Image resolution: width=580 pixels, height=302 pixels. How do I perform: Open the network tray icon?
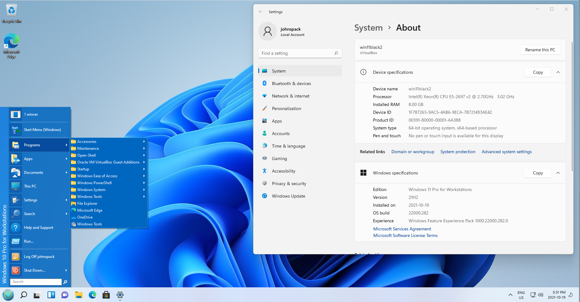[x=533, y=295]
